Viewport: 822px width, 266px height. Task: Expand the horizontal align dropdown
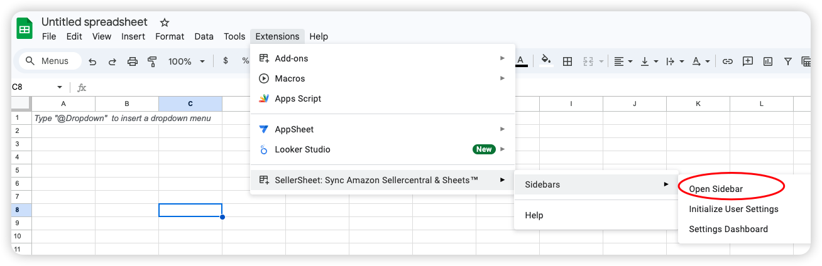(x=623, y=61)
